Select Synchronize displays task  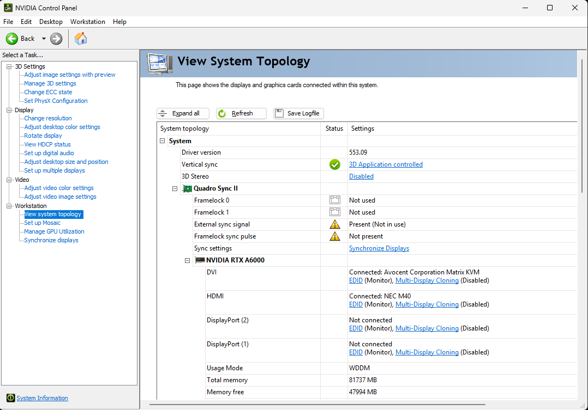pyautogui.click(x=51, y=240)
